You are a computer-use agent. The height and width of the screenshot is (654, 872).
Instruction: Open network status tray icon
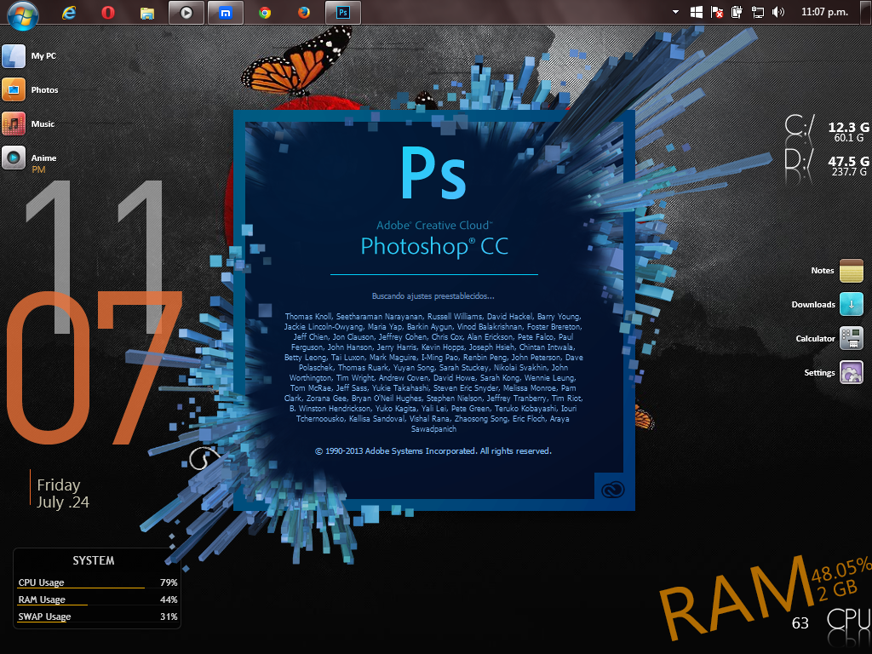(x=757, y=12)
